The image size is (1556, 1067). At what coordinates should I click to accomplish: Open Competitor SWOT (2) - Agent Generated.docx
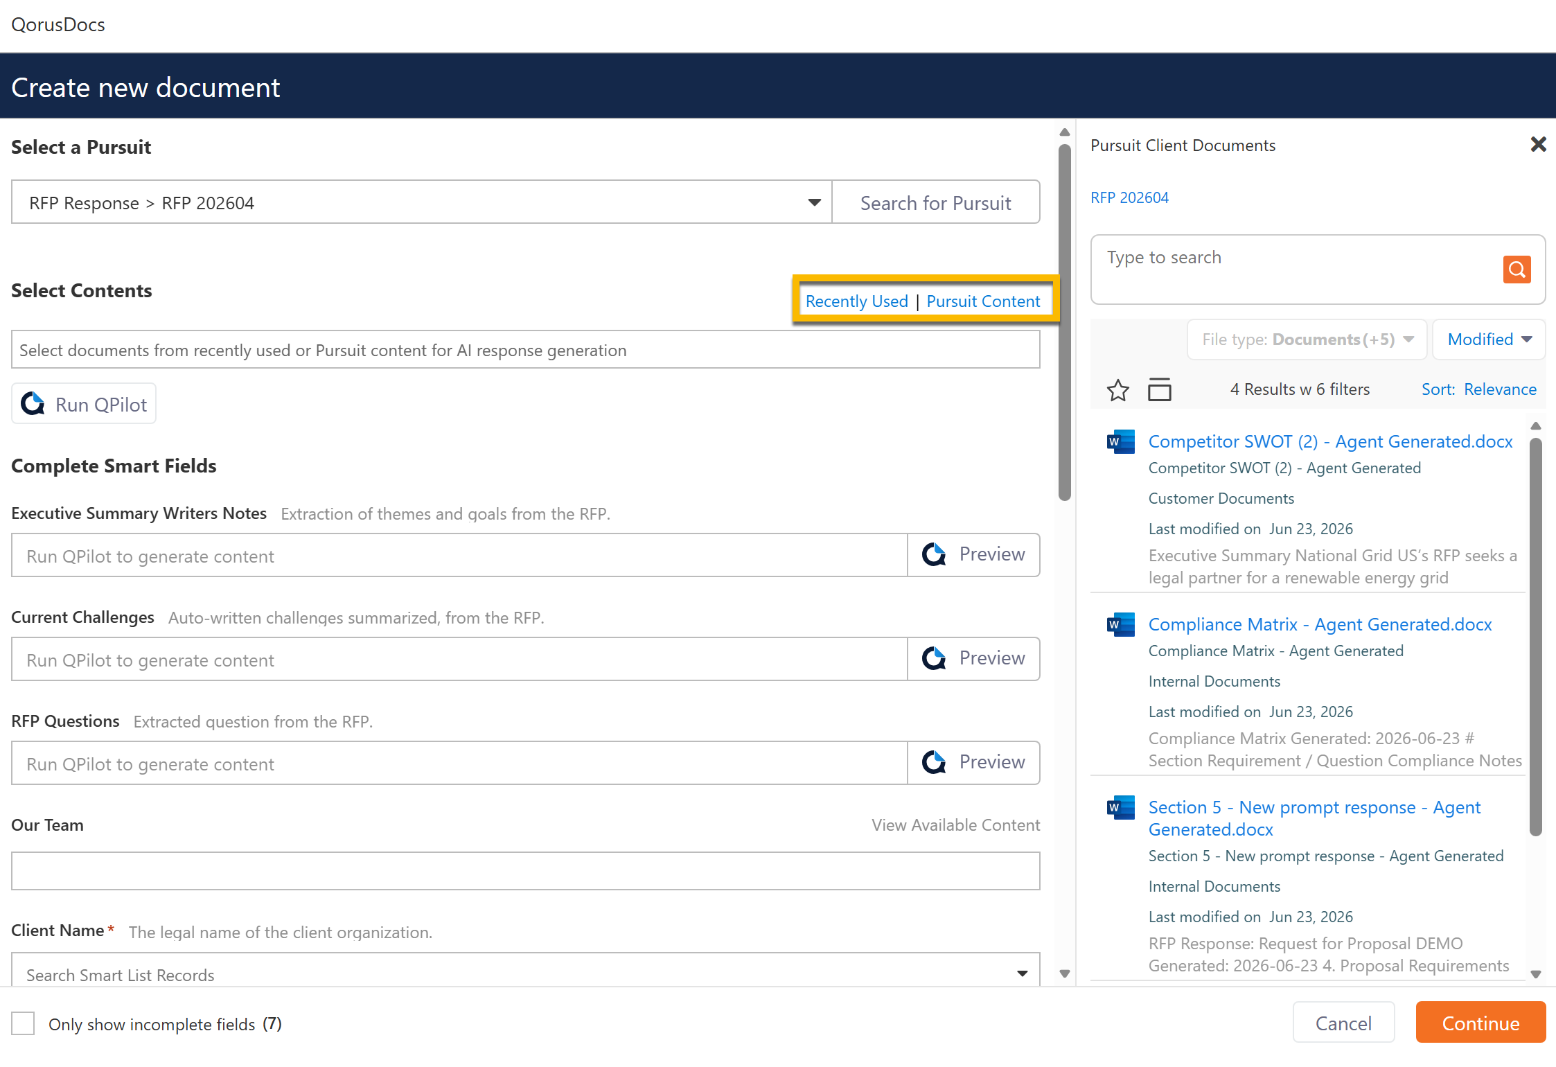[1330, 441]
